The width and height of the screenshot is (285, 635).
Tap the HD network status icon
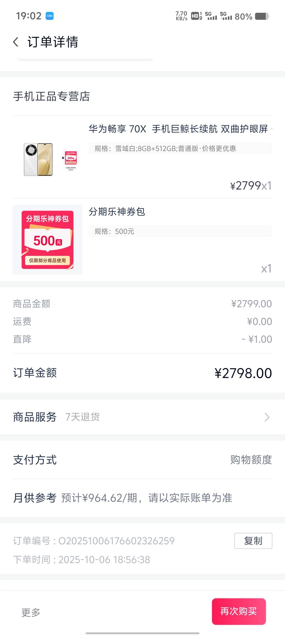[x=196, y=16]
